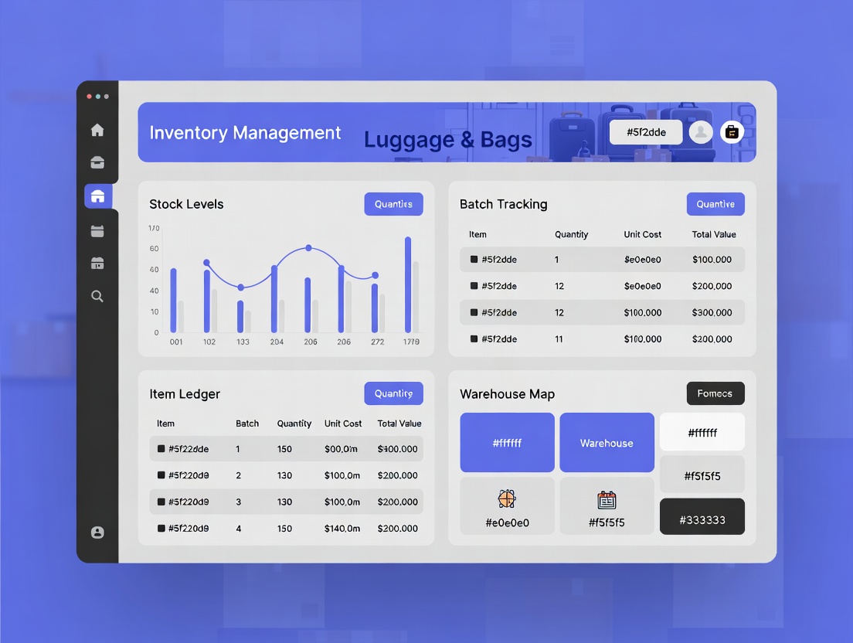Click the Quantity button in Stock Levels

pos(393,204)
